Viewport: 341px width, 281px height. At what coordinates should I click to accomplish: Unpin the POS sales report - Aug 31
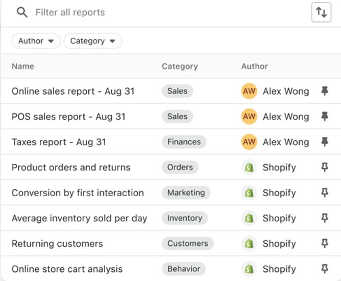point(324,116)
